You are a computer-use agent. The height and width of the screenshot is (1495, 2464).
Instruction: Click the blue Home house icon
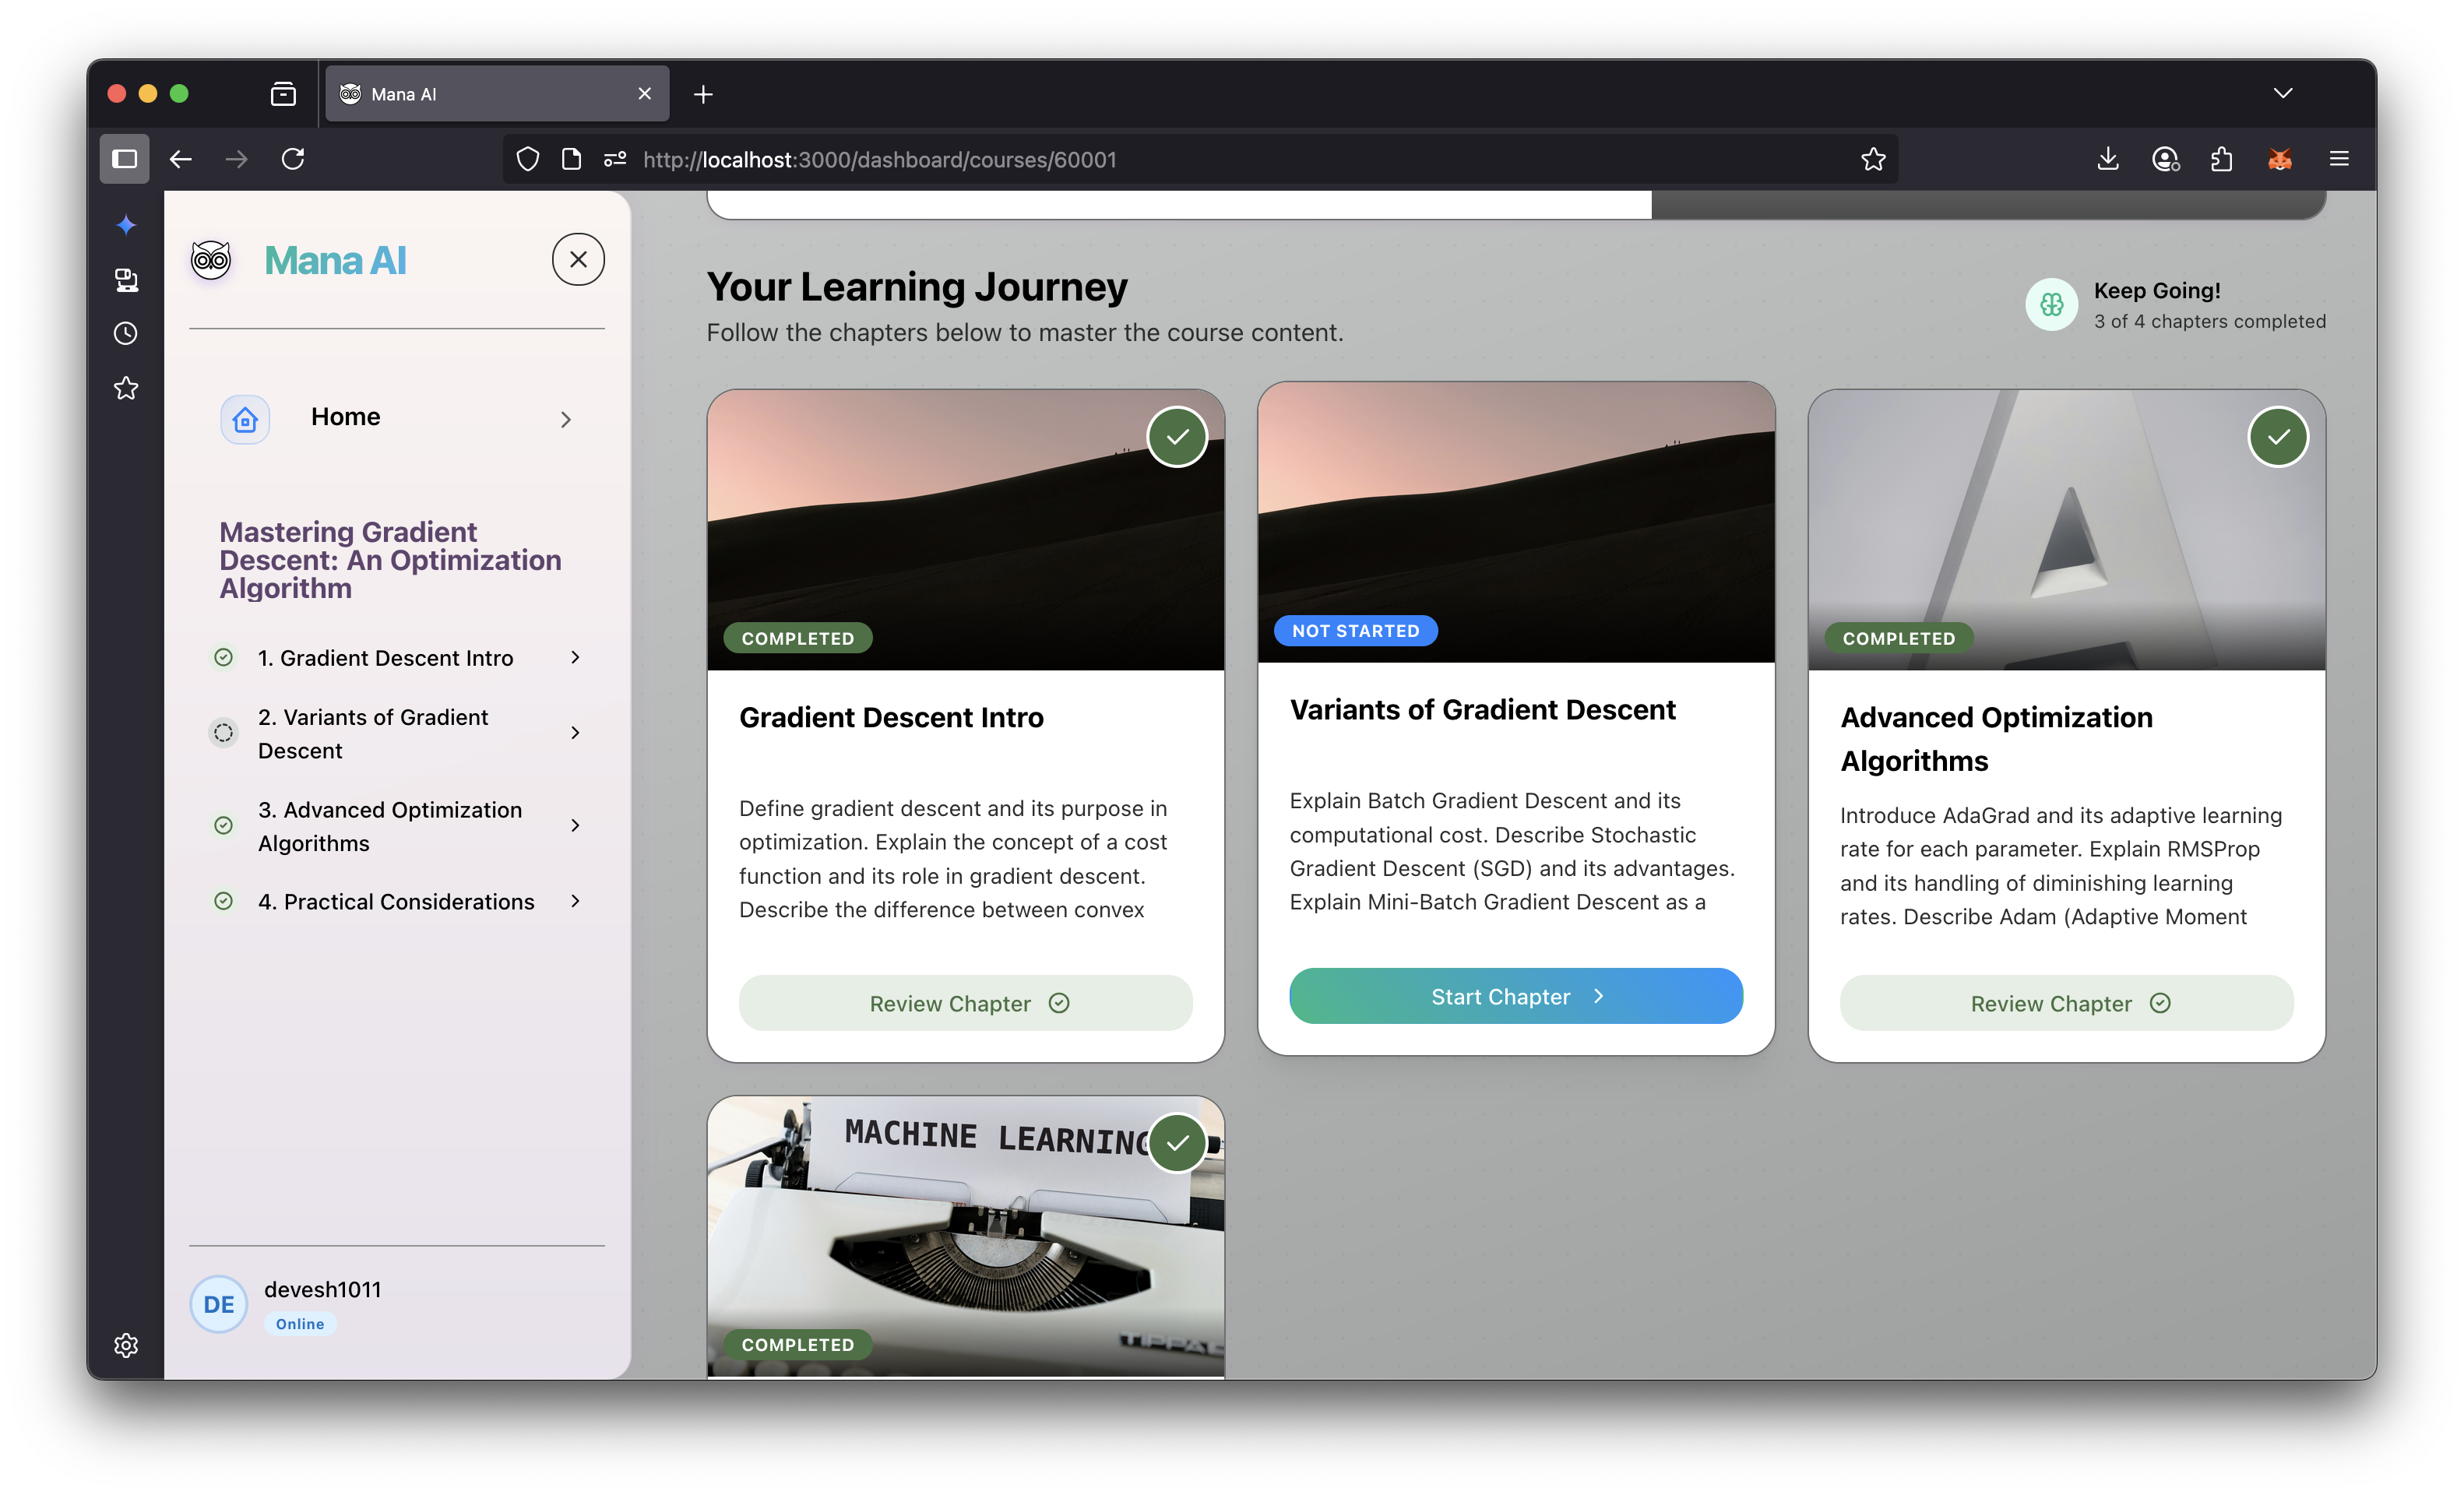coord(245,419)
